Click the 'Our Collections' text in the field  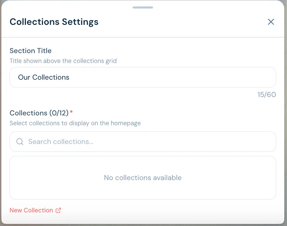click(44, 77)
